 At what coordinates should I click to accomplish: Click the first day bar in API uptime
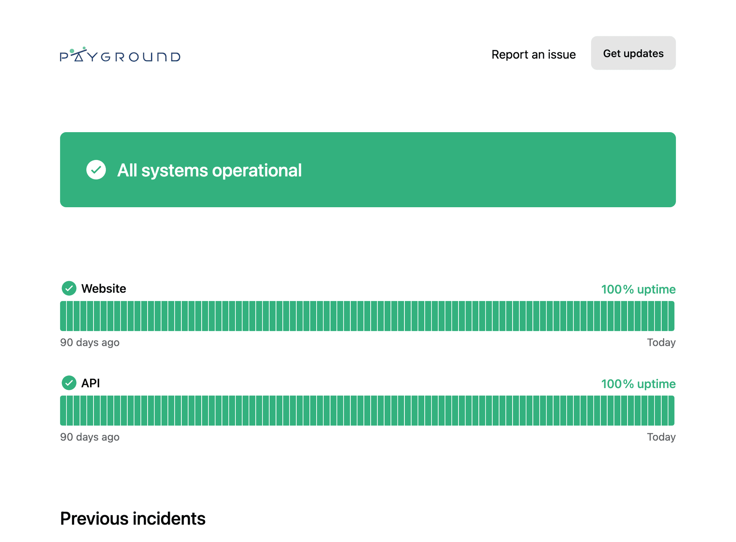[63, 411]
